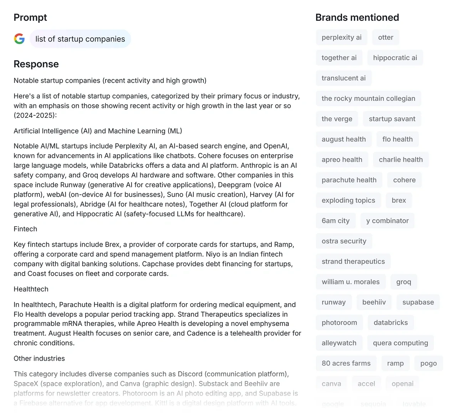Click the 'translucent ai' brand tag
The height and width of the screenshot is (416, 462).
[343, 78]
